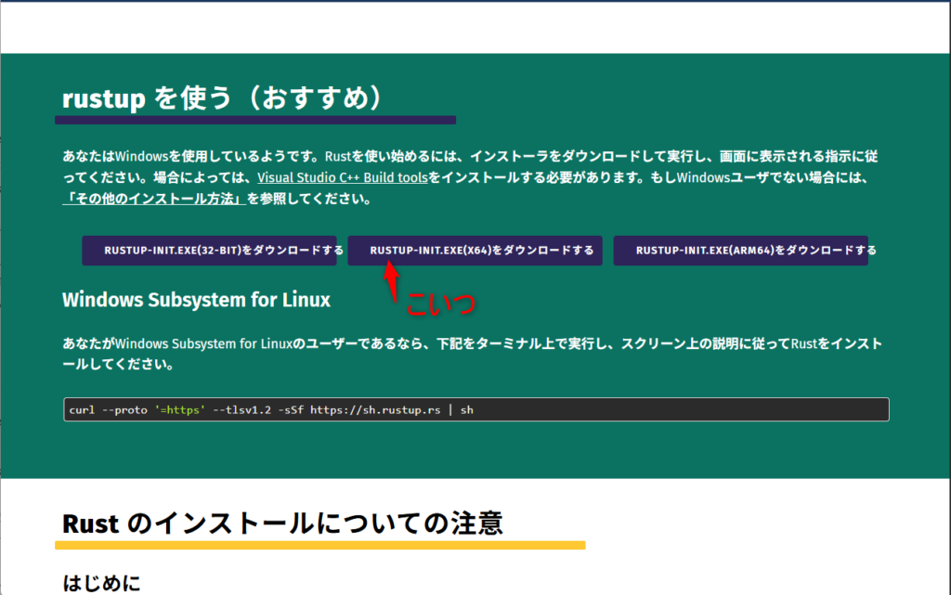Viewport: 951px width, 595px height.
Task: Click the red arrow annotation
Action: 392,280
